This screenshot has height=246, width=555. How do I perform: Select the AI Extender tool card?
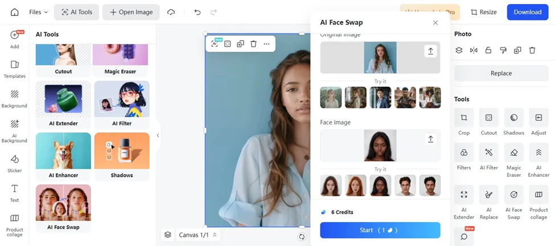point(63,105)
